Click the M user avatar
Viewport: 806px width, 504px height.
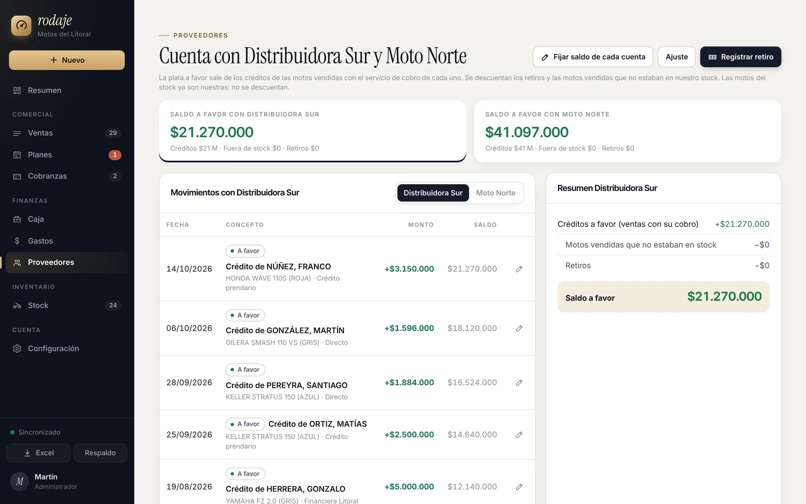[x=20, y=482]
